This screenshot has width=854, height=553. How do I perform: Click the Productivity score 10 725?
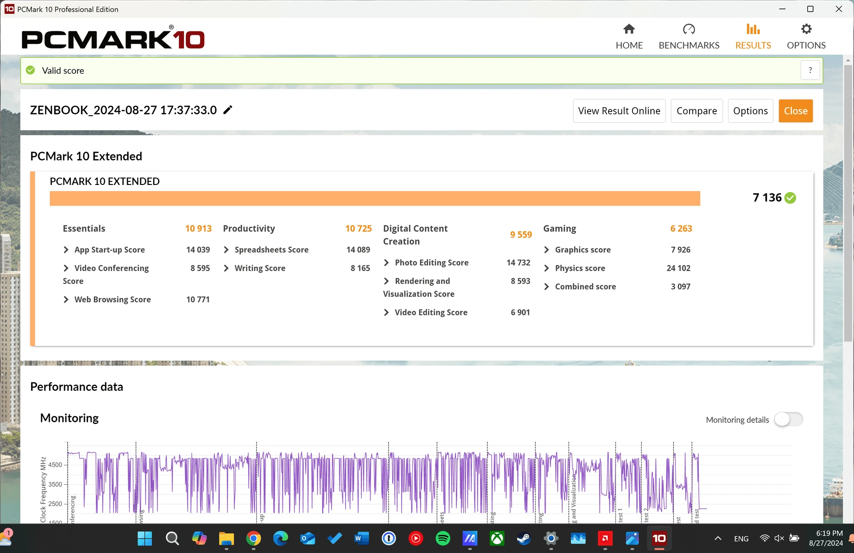click(x=359, y=228)
